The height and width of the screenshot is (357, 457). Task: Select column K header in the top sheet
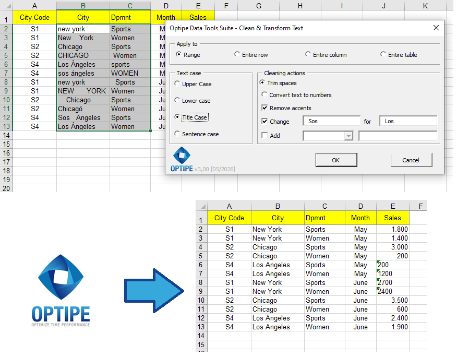(425, 6)
